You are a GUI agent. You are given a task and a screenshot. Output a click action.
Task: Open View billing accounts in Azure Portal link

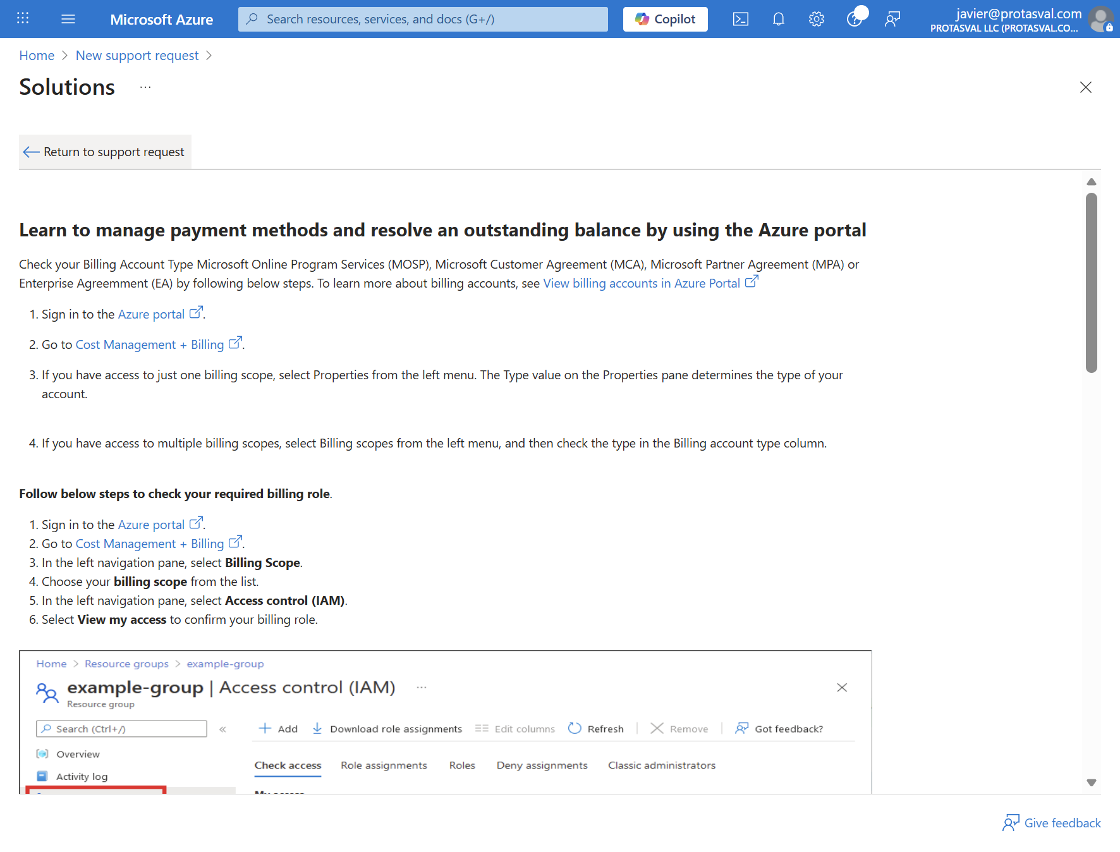point(650,283)
